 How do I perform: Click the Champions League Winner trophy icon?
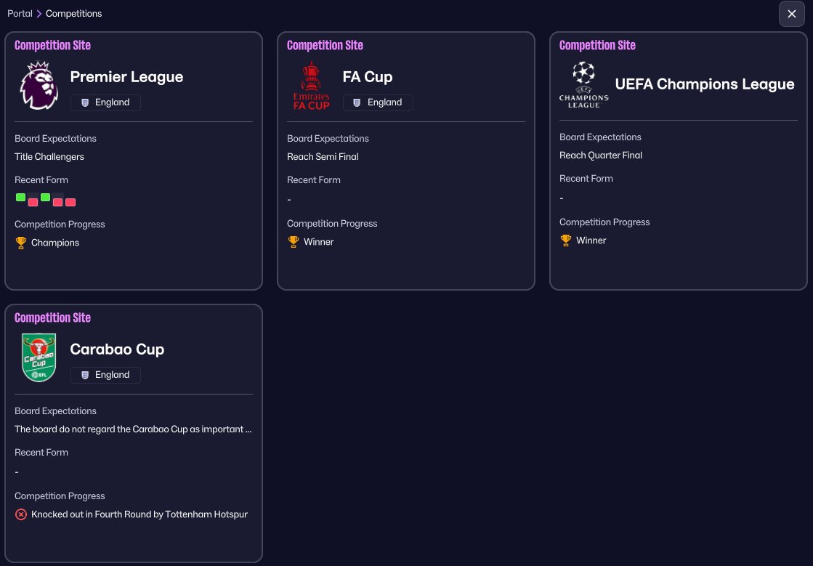click(x=566, y=240)
